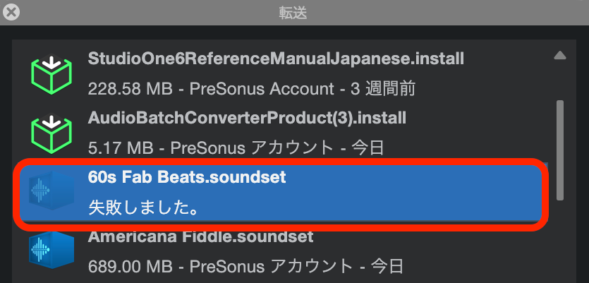This screenshot has height=283, width=589.
Task: Click the 60s Fab Beats soundset waveform icon
Action: (51, 191)
